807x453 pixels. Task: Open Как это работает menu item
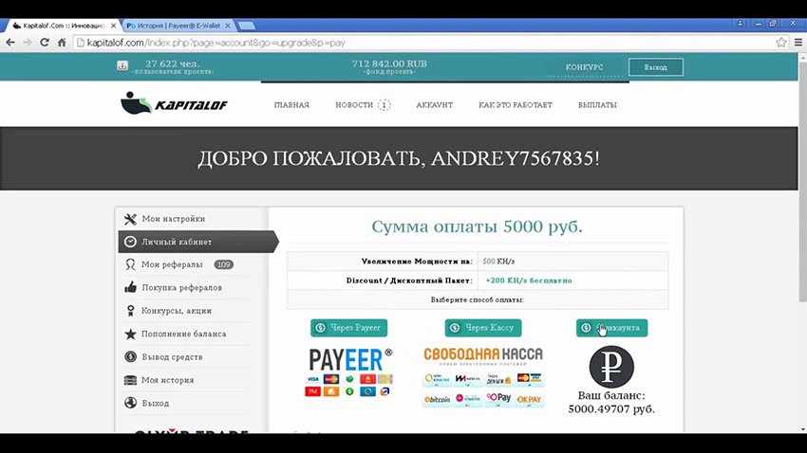point(516,105)
